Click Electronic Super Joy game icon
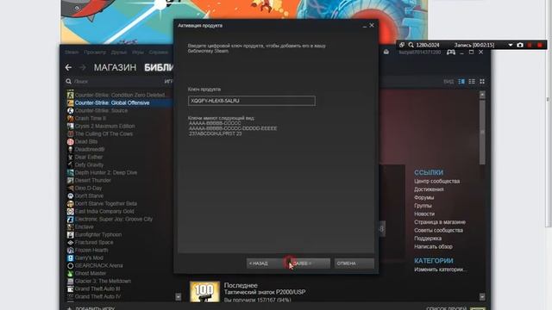This screenshot has width=552, height=310. pos(71,219)
